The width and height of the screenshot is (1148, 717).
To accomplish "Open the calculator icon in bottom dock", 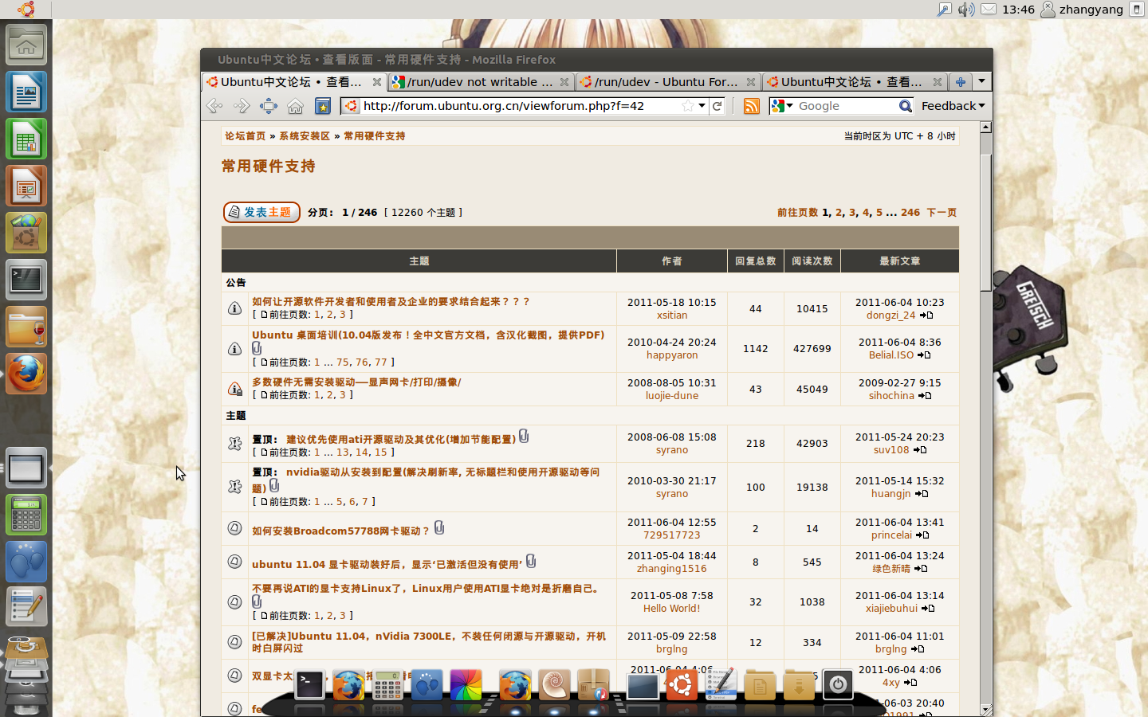I will click(387, 685).
